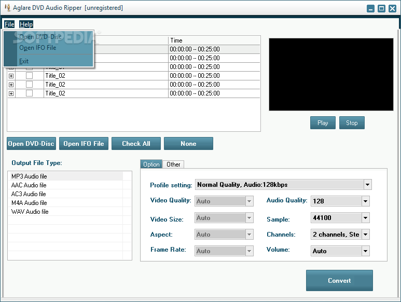Maximize the Aglare DVD Audio Ripper window
The width and height of the screenshot is (401, 302).
pyautogui.click(x=381, y=8)
